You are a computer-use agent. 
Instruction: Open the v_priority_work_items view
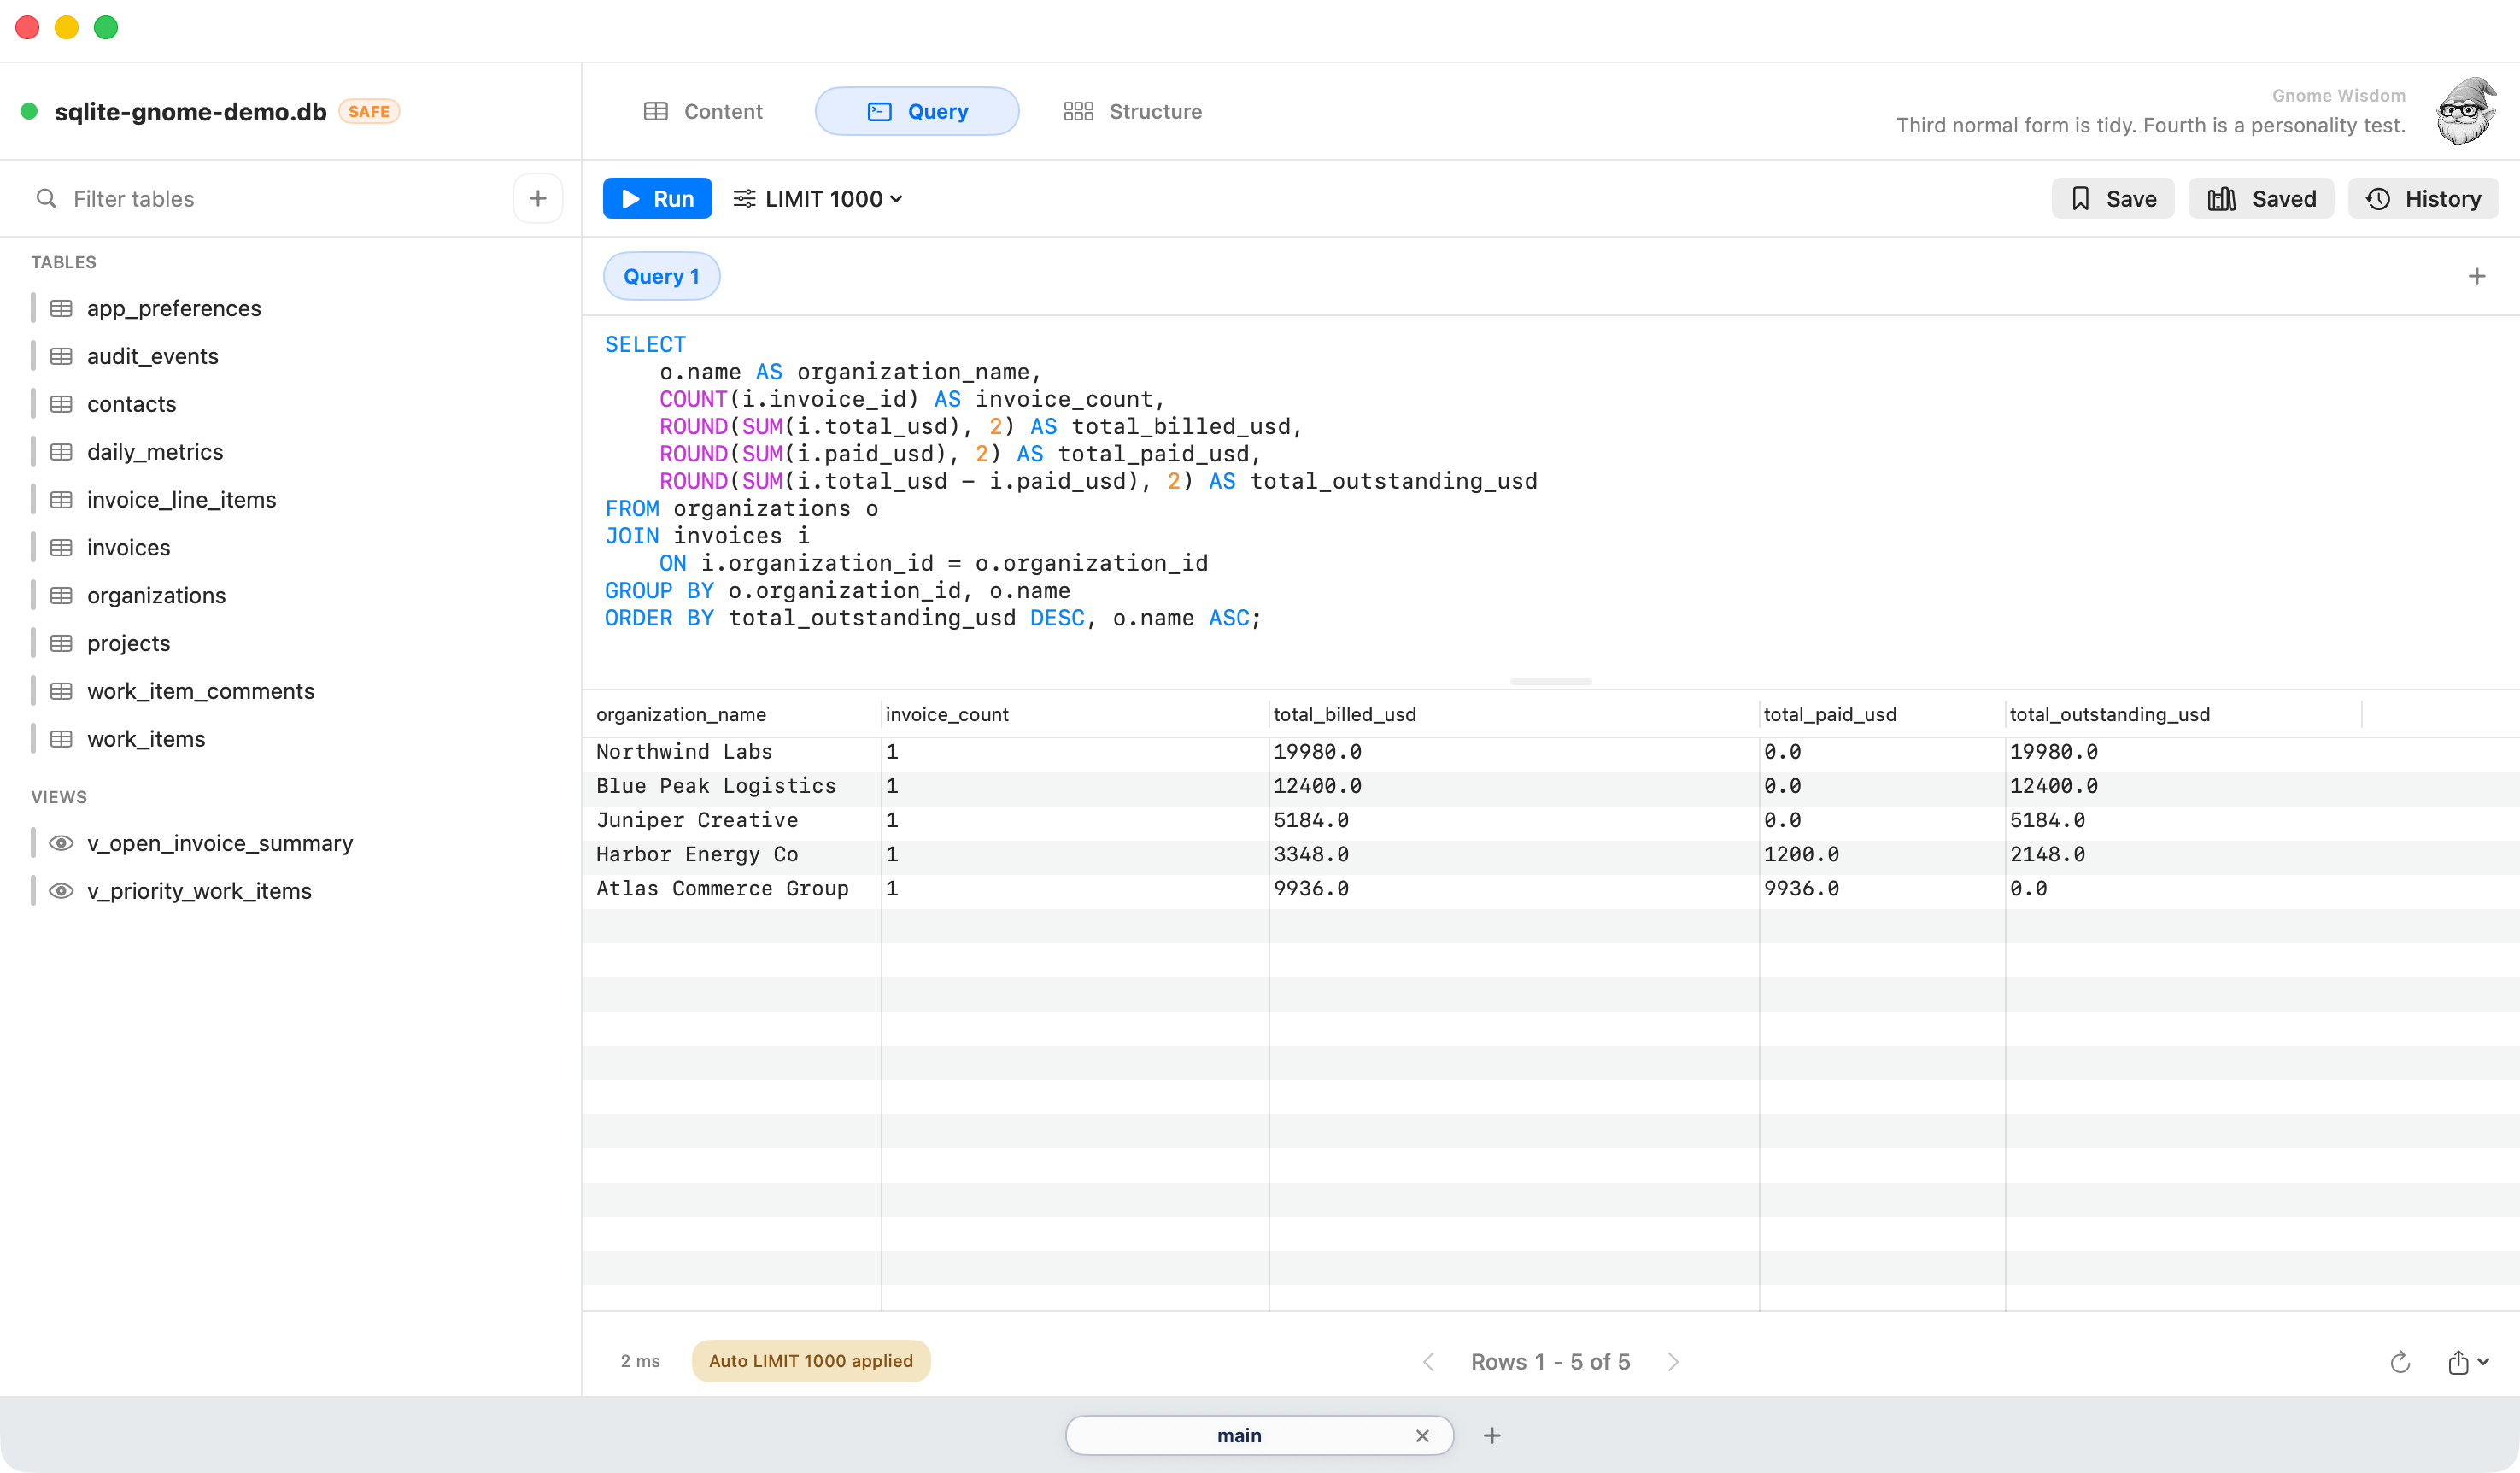click(199, 891)
